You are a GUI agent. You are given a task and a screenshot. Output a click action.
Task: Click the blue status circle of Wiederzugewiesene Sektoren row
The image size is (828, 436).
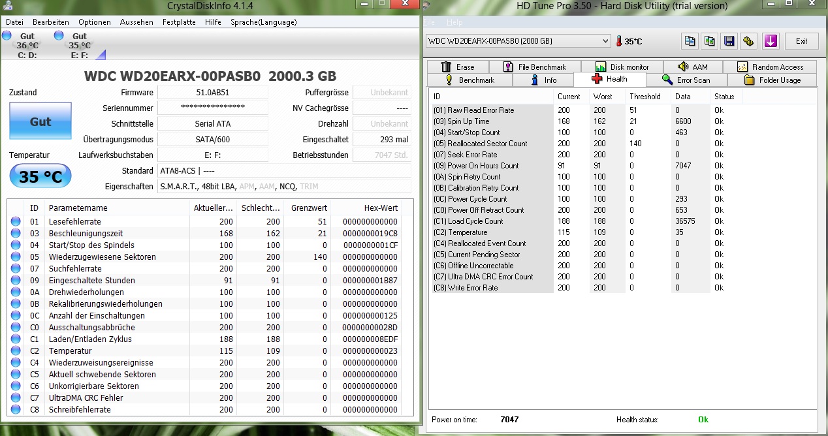tap(16, 257)
